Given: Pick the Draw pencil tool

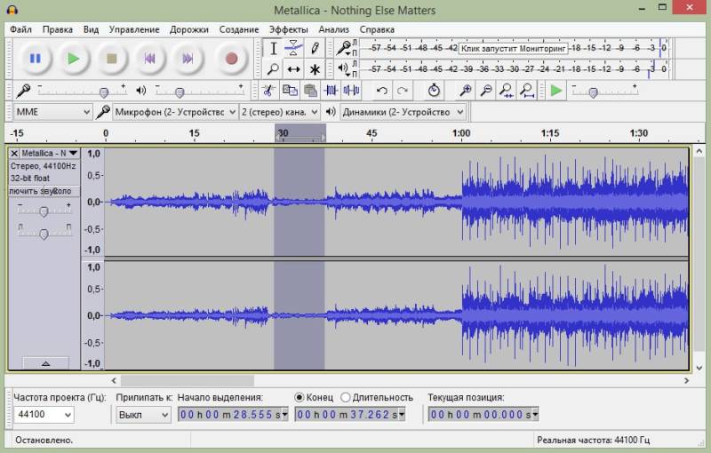Looking at the screenshot, I should pos(315,48).
